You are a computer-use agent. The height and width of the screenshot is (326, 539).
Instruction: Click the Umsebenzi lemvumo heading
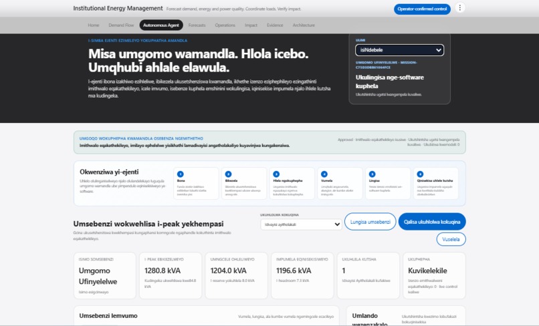click(x=108, y=316)
